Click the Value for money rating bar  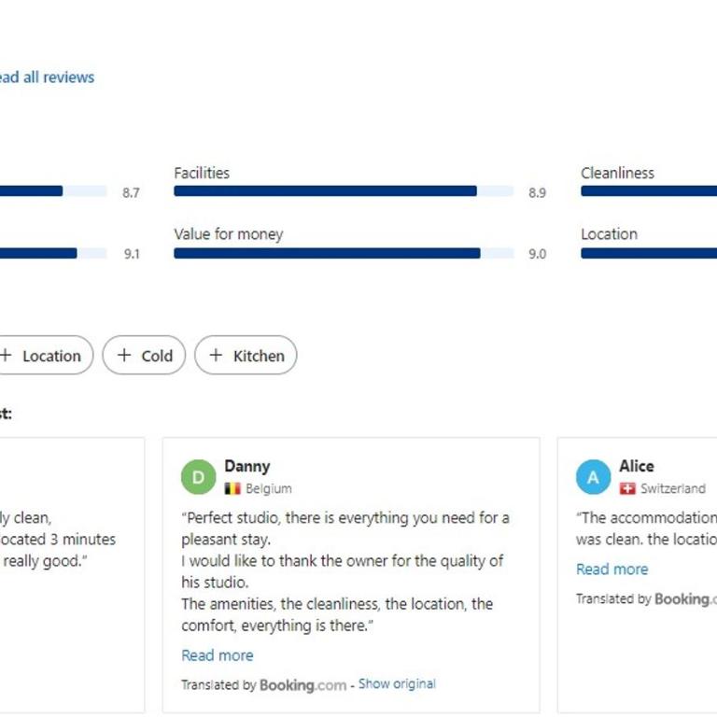tap(344, 253)
